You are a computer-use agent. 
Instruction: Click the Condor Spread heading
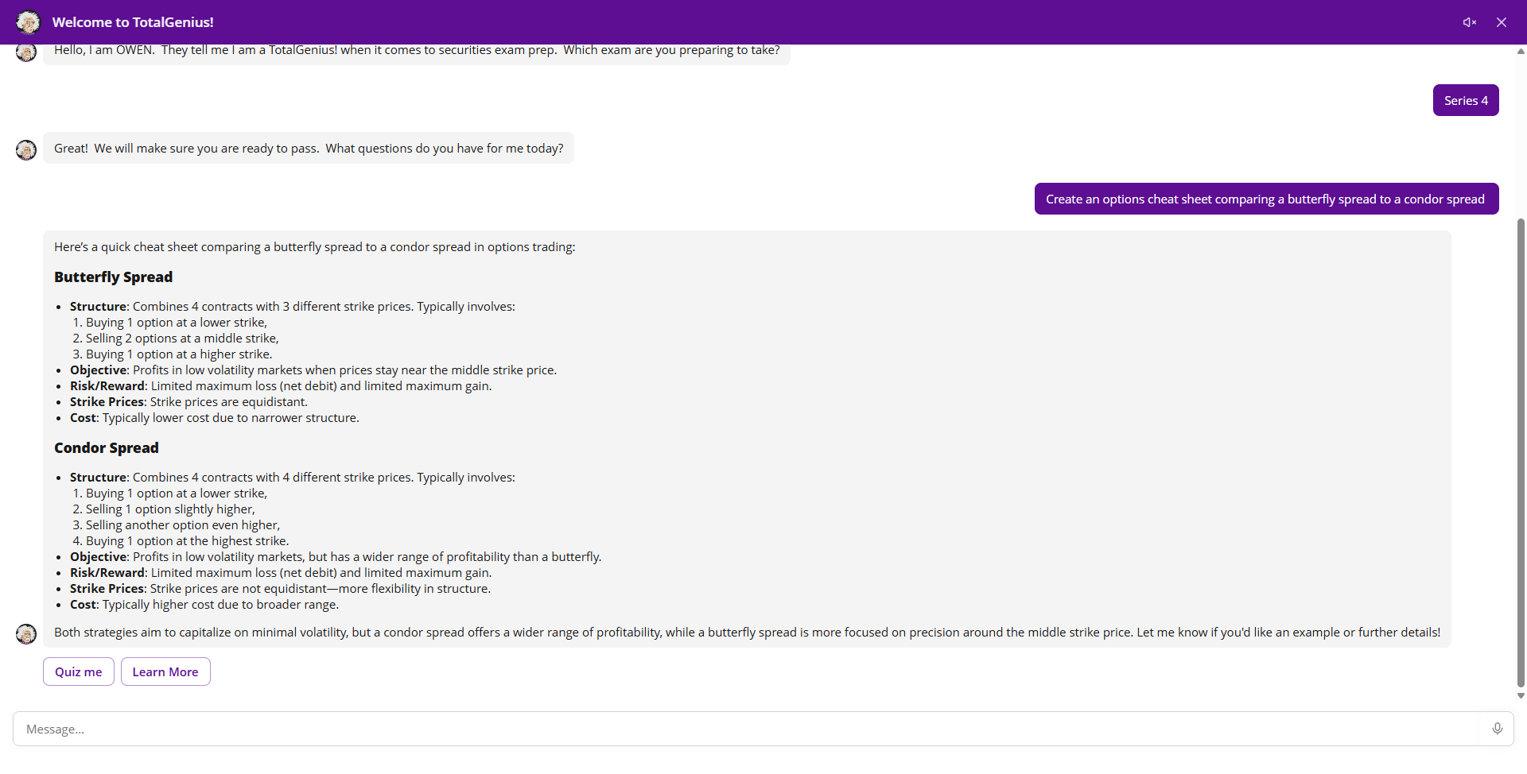[x=107, y=448]
